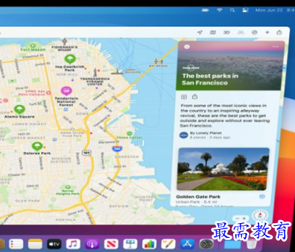This screenshot has height=252, width=295.
Task: Select the Chase Center marker
Action: click(x=129, y=133)
